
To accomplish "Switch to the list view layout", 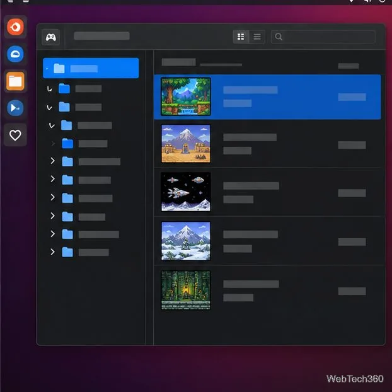I will (x=257, y=37).
